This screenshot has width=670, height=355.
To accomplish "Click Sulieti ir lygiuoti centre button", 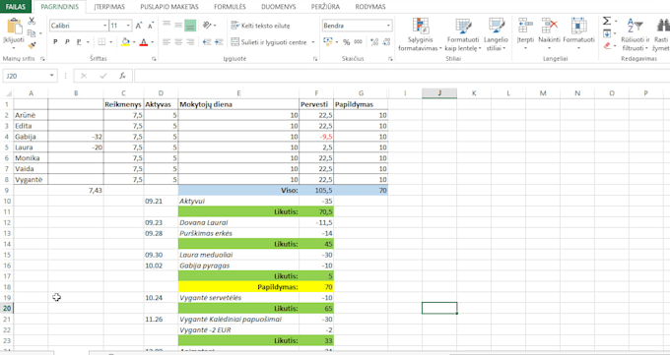I will [269, 42].
